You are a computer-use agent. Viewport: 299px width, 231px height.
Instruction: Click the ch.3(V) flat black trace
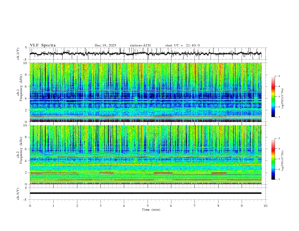coord(145,193)
